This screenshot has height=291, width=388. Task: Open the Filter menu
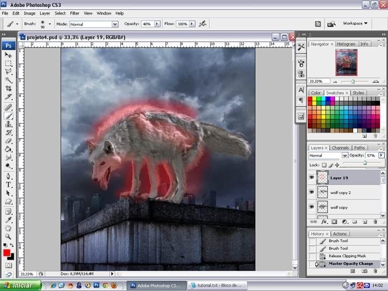pos(74,13)
